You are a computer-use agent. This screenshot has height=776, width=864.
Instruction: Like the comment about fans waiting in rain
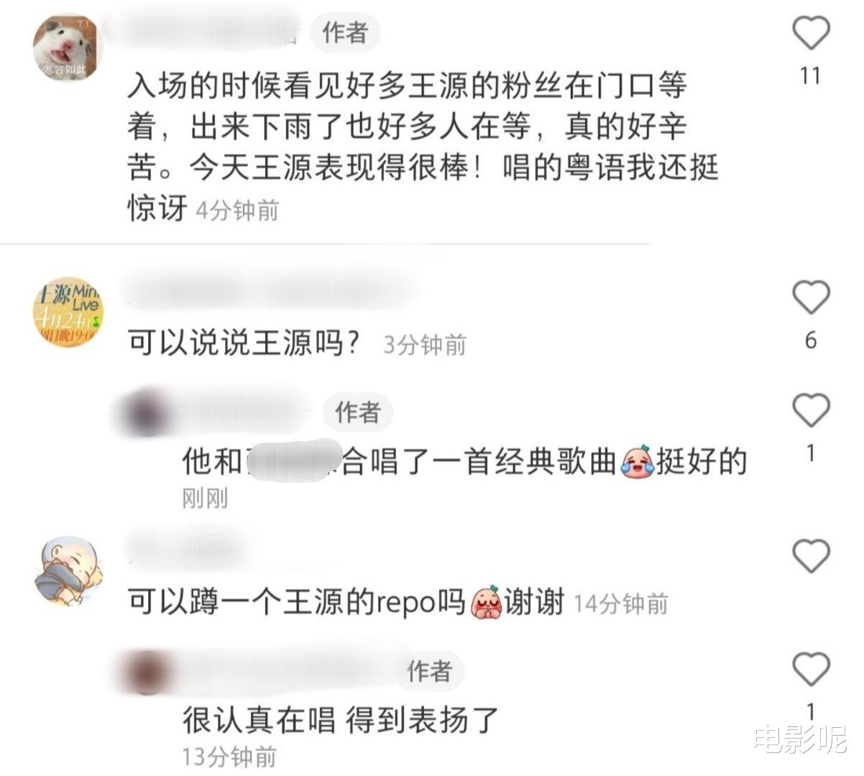811,33
